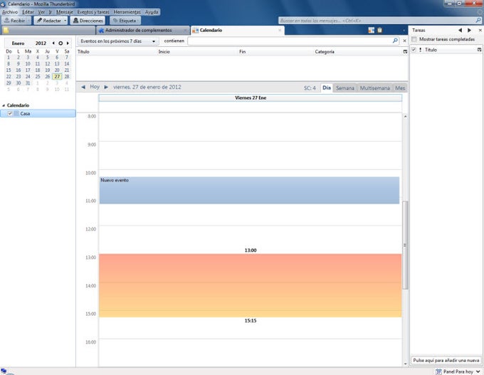The image size is (484, 375).
Task: Go to next day arrow beside Hoy
Action: (106, 87)
